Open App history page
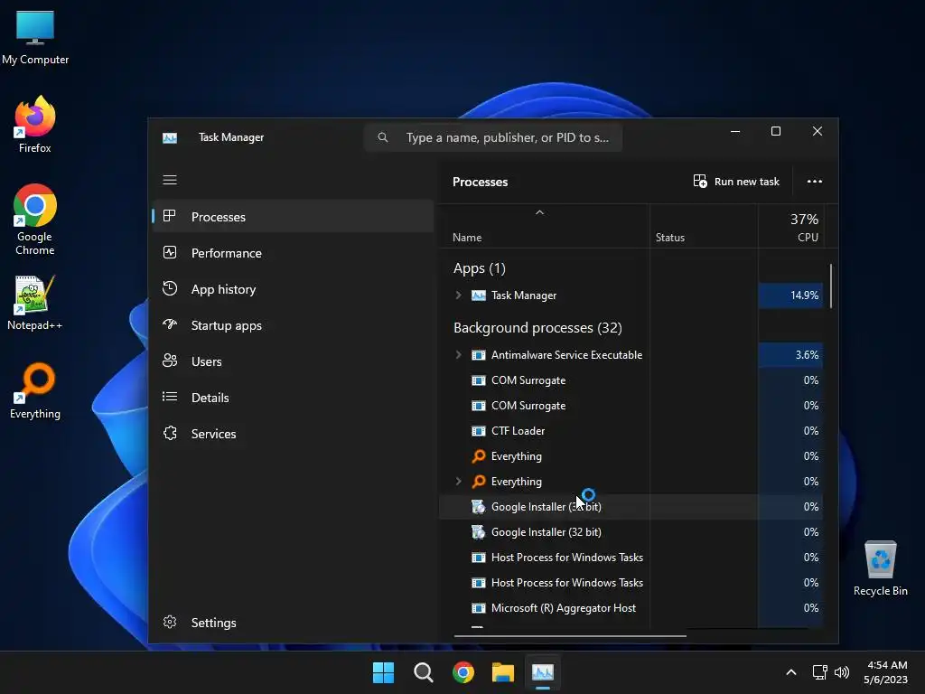Viewport: 925px width, 694px height. [x=294, y=289]
